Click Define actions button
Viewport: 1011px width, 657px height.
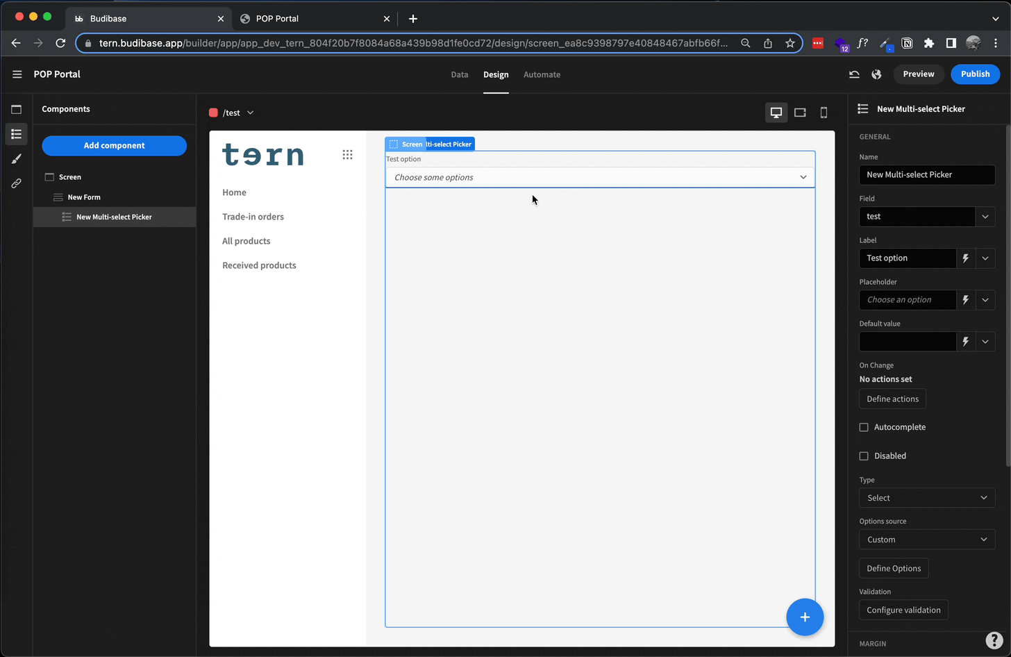[892, 399]
